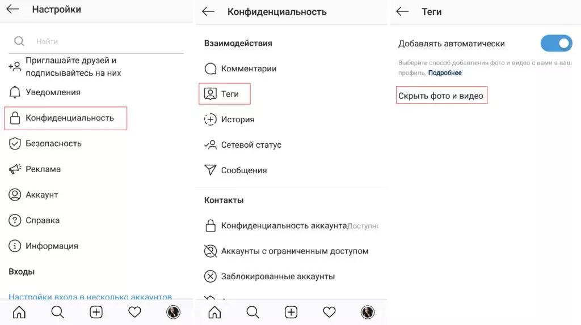Open activity heart icon in middle bottom bar
The image size is (581, 325).
[329, 313]
